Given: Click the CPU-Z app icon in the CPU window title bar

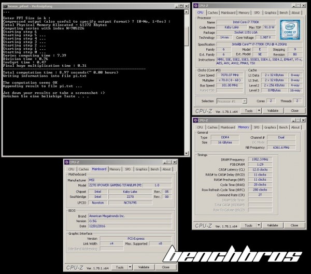Looking at the screenshot, I should (x=196, y=6).
